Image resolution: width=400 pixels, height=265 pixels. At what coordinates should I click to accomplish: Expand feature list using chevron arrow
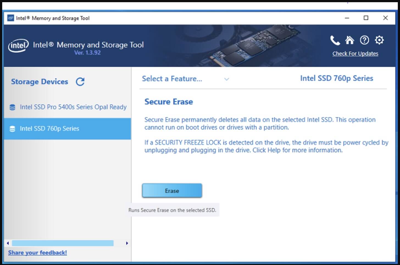click(227, 79)
